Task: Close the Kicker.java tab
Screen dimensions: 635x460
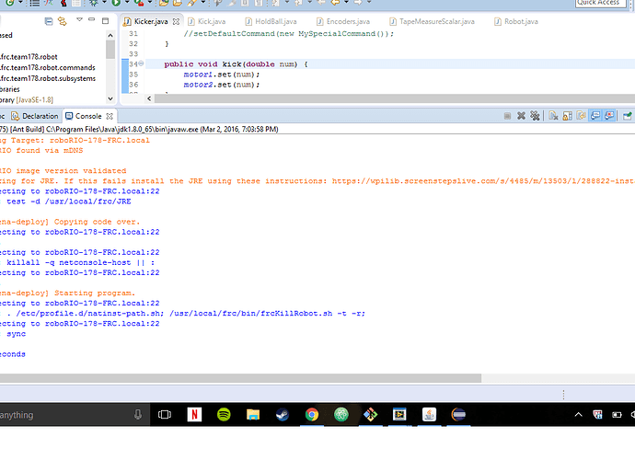Action: tap(176, 22)
